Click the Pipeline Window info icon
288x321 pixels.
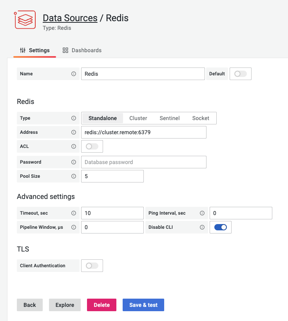74,227
